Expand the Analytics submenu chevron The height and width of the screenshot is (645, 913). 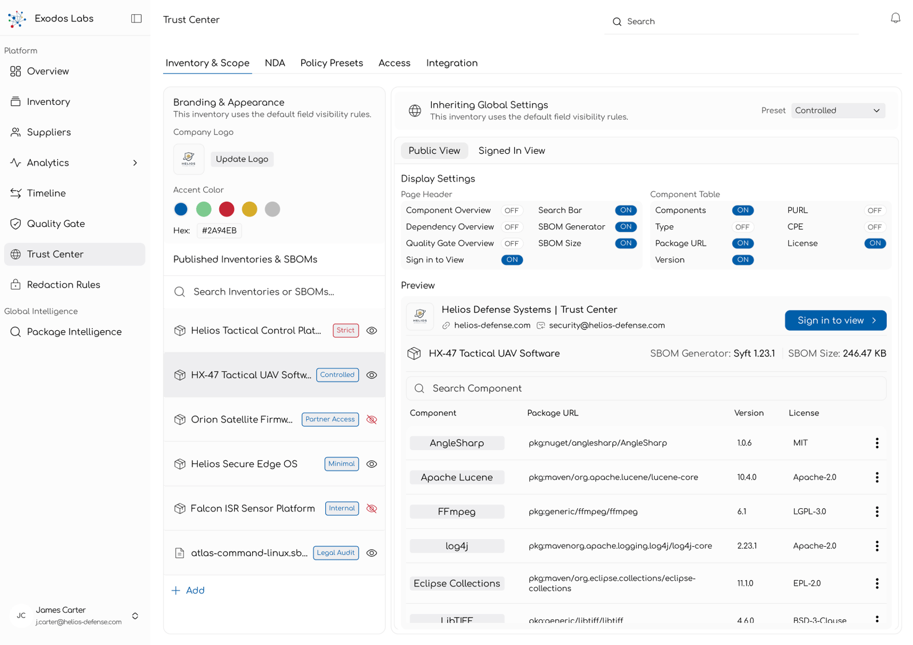135,163
